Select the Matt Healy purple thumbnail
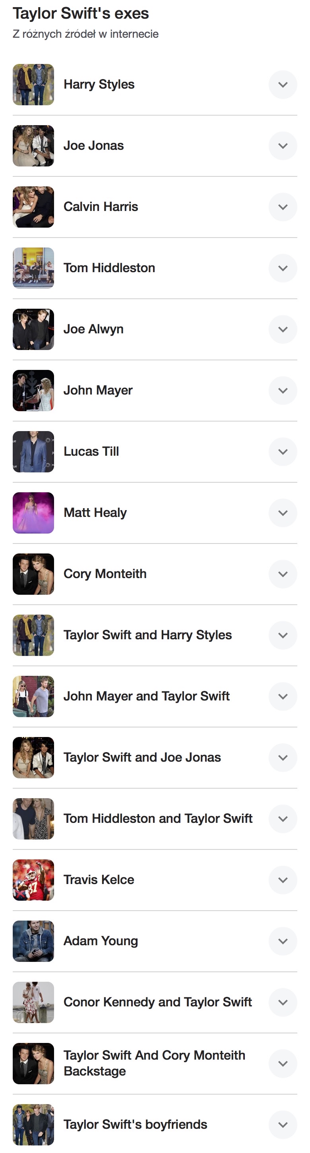The width and height of the screenshot is (310, 1153). pos(33,513)
